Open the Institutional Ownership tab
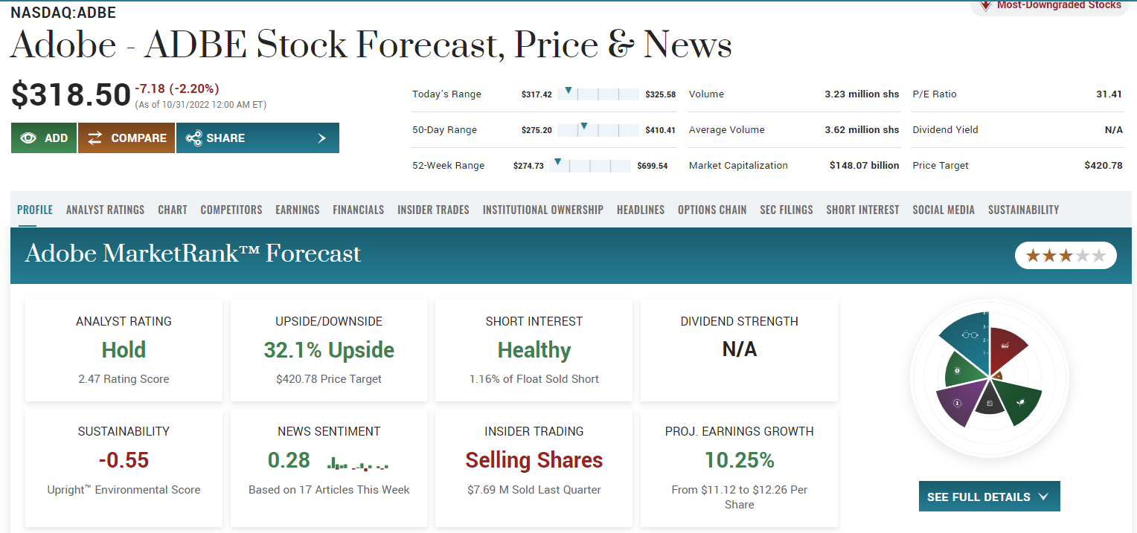 [x=543, y=210]
